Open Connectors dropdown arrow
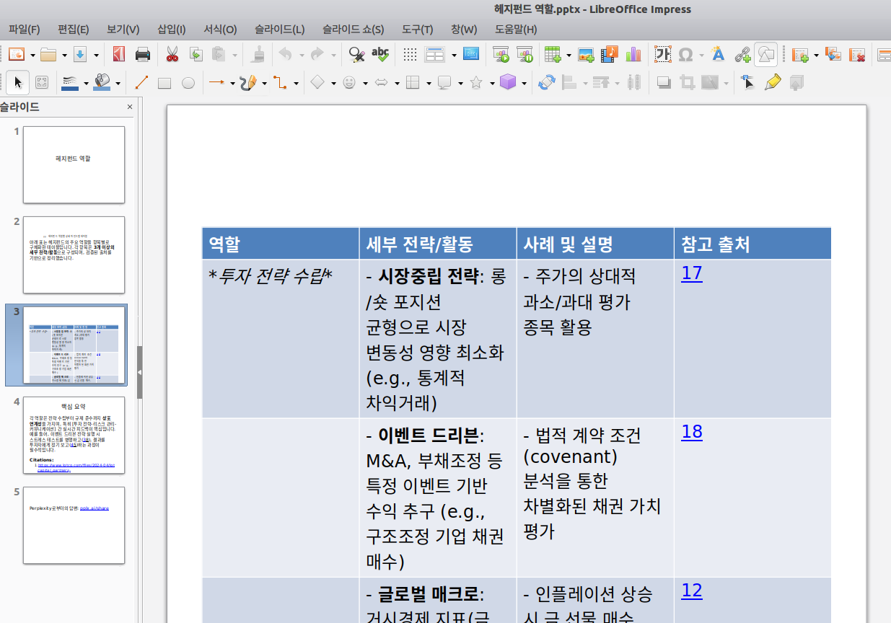Image resolution: width=891 pixels, height=623 pixels. coord(296,84)
